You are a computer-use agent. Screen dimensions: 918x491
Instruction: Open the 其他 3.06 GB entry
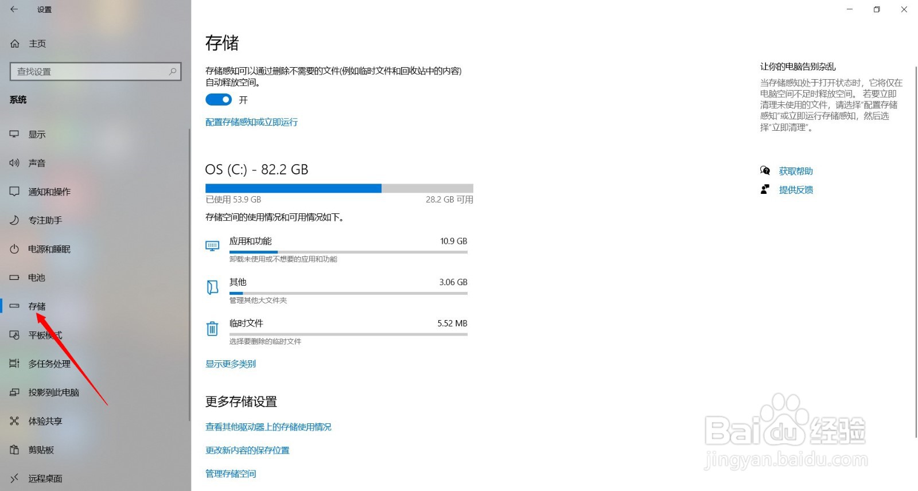click(x=337, y=290)
